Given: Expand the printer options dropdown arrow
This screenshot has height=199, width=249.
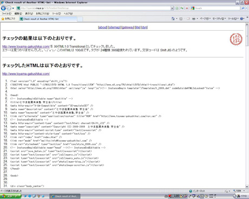Looking at the screenshot, I should click(x=197, y=19).
